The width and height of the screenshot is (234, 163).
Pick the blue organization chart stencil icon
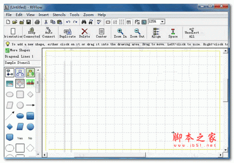click(20, 73)
